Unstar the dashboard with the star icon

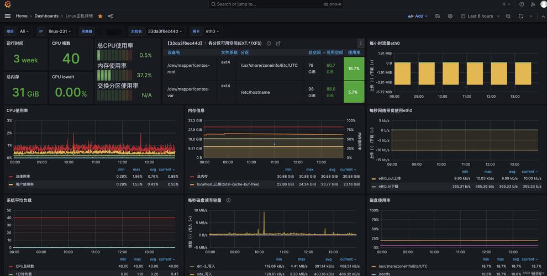pos(100,16)
